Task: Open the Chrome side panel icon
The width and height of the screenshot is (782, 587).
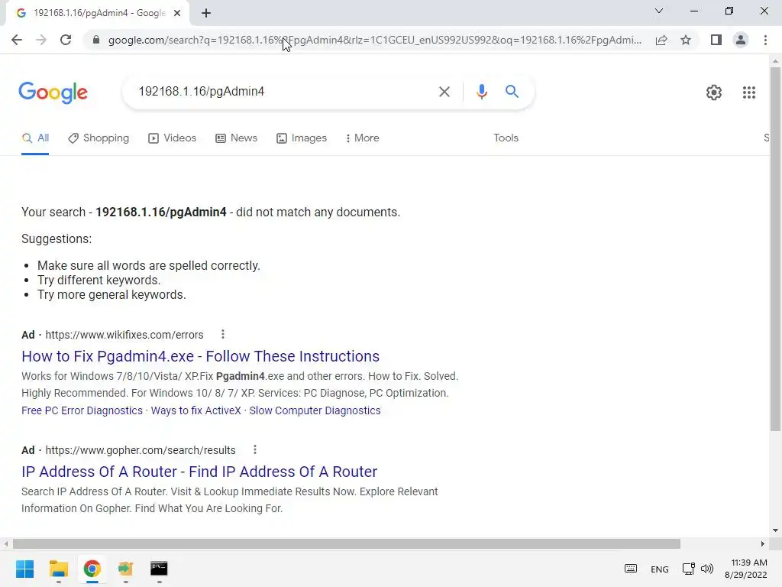Action: click(716, 40)
